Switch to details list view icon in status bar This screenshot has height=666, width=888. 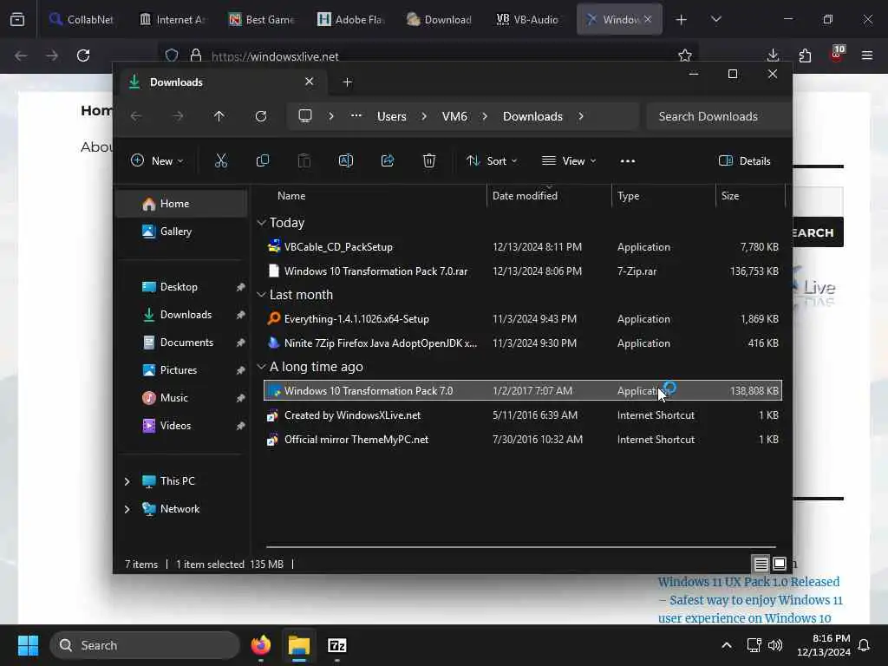(761, 564)
